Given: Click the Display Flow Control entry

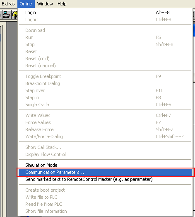Looking at the screenshot, I should tap(105, 154).
